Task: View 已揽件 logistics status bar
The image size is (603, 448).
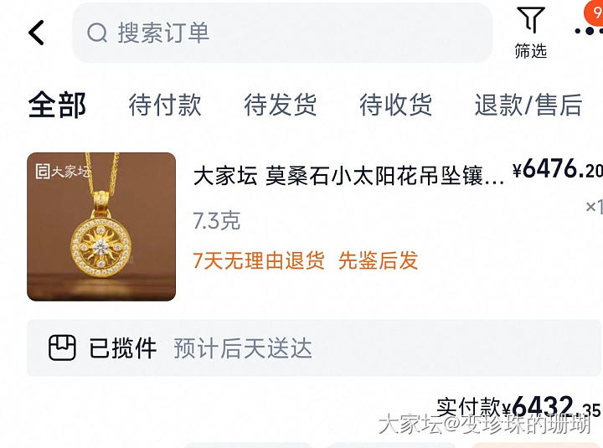Action: tap(314, 348)
